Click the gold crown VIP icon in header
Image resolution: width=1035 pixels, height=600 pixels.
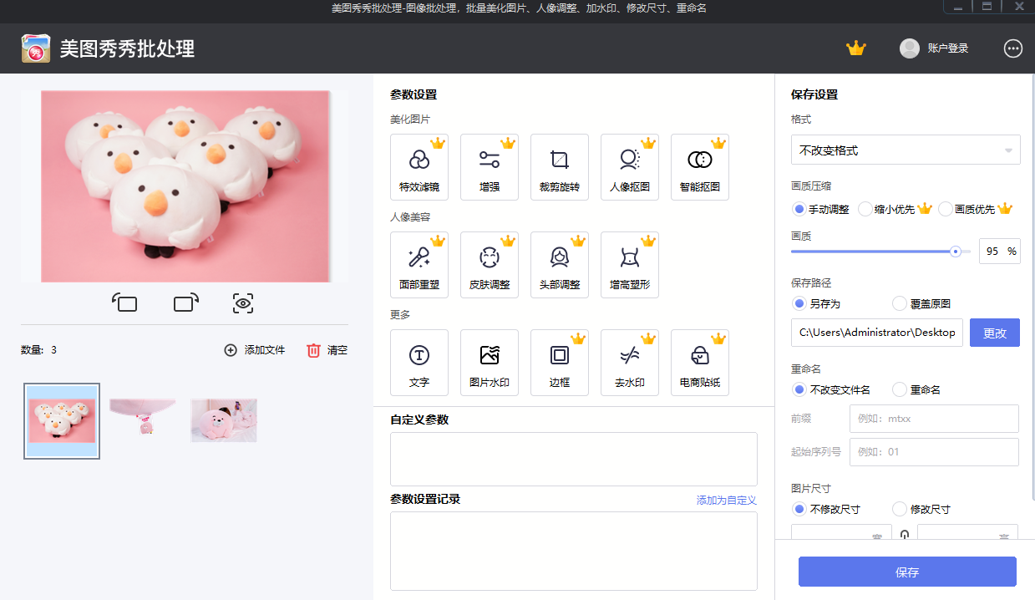856,48
